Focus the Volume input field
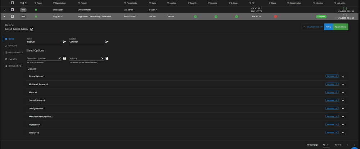 point(85,59)
